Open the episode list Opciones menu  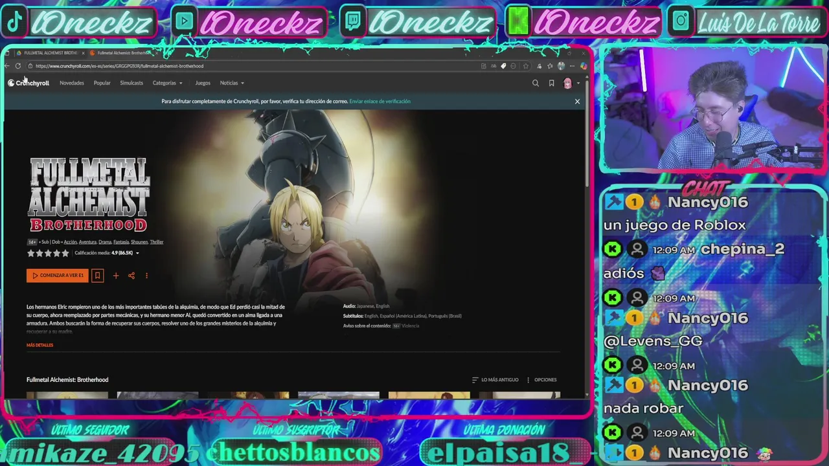pyautogui.click(x=541, y=380)
